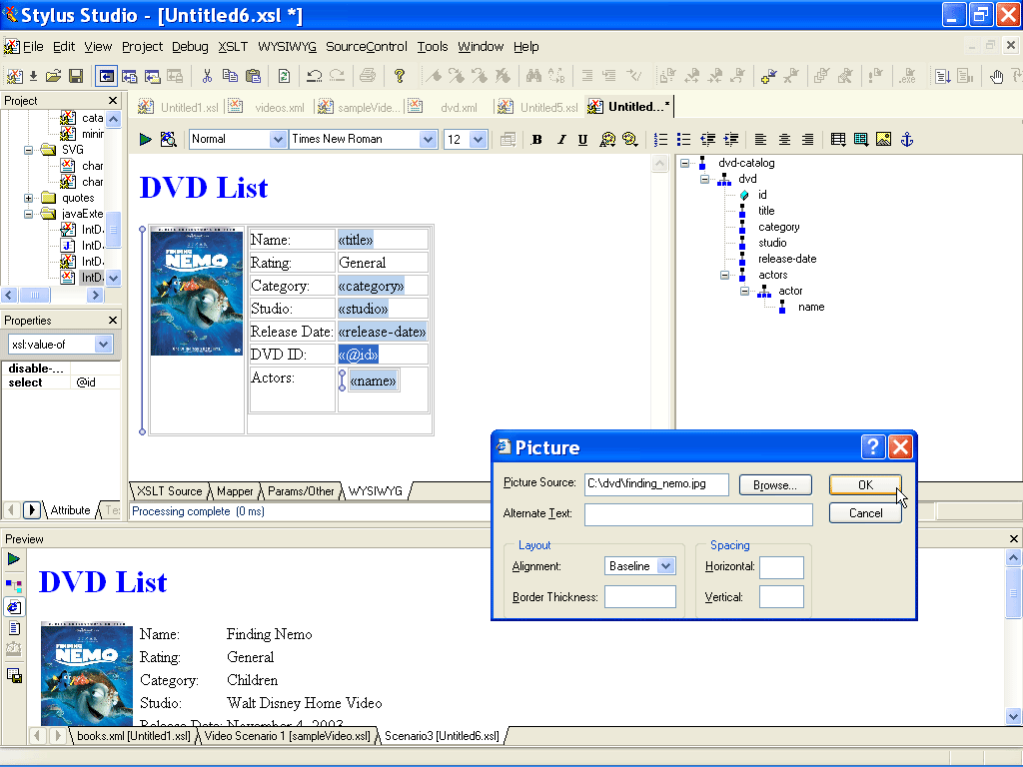Image resolution: width=1023 pixels, height=767 pixels.
Task: Run the XSLT transformation with the green arrow
Action: 145,139
